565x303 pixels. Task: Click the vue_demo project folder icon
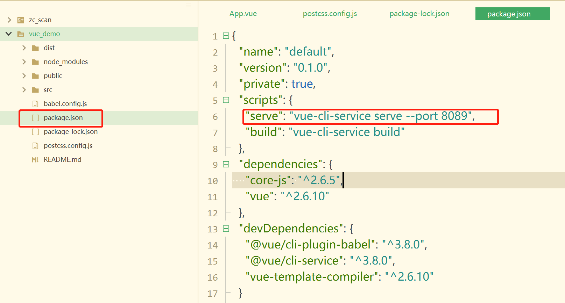(21, 34)
